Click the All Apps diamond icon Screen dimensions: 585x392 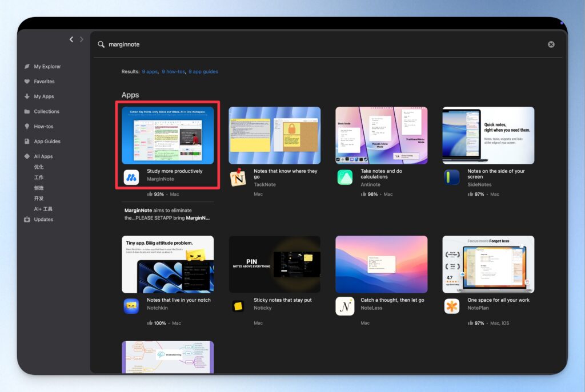27,156
